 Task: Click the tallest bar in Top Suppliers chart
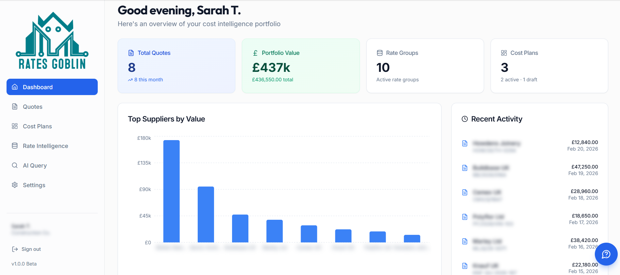click(x=171, y=189)
